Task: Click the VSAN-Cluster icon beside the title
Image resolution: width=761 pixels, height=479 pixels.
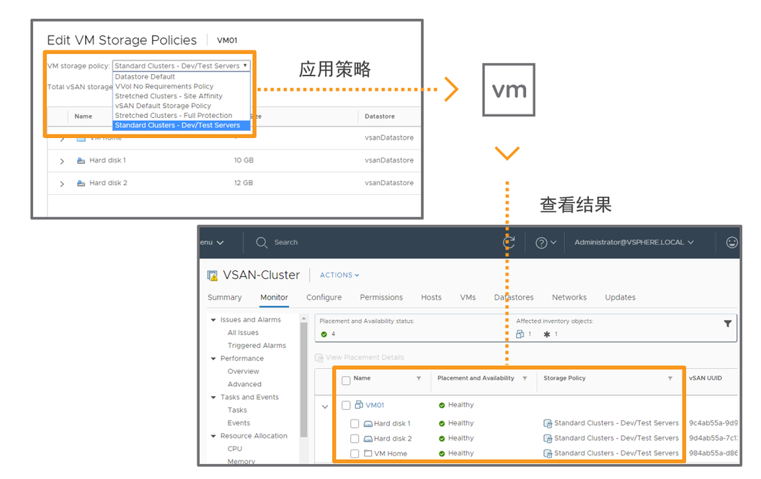Action: point(213,275)
